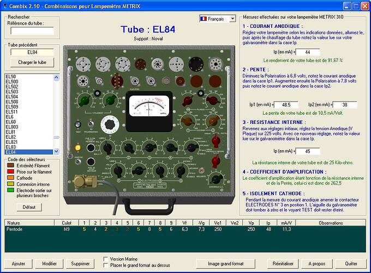Click the white central rotary selector dial
Image resolution: width=371 pixels, height=273 pixels.
(109, 124)
